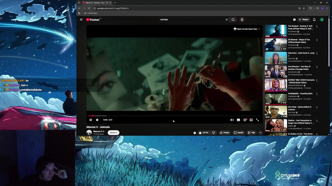Open options menu for Shape of You
The height and width of the screenshot is (186, 332).
coord(317,40)
